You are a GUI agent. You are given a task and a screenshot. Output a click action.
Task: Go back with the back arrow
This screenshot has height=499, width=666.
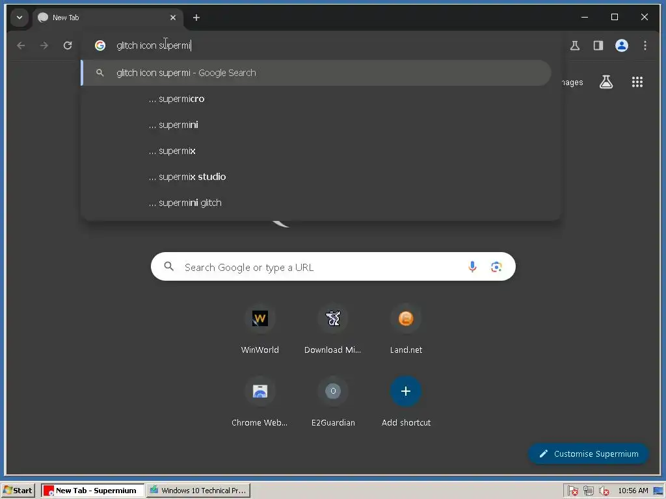[21, 45]
